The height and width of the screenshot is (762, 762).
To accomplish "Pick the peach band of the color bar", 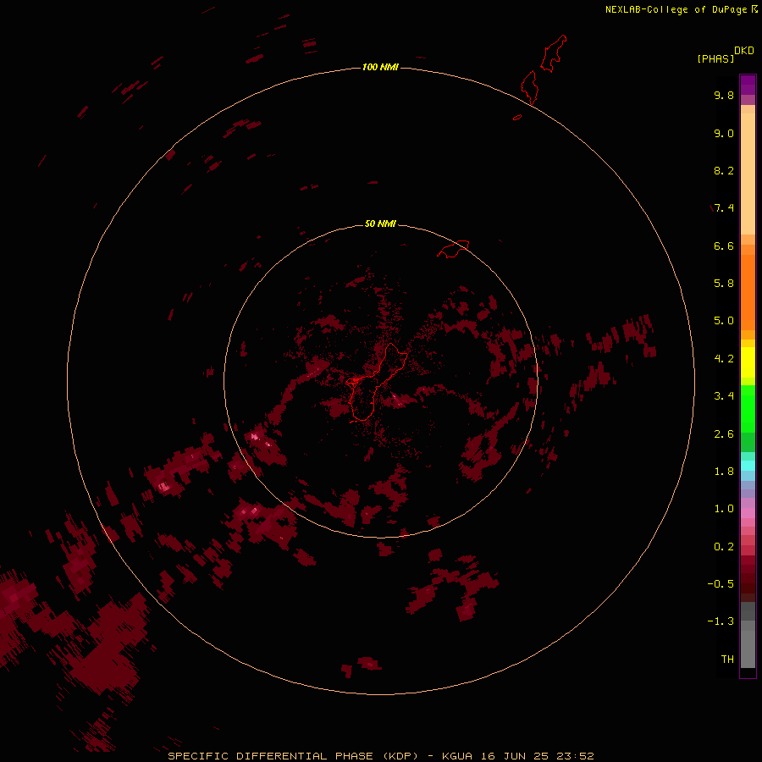I will point(748,174).
